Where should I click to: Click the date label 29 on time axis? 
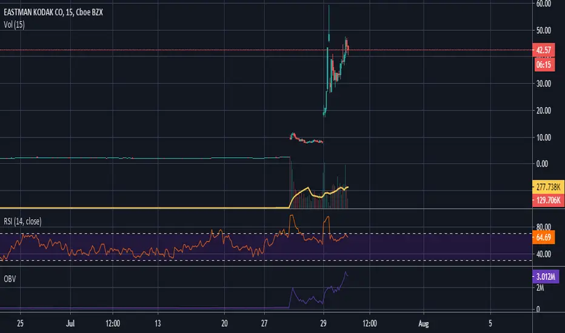point(323,323)
